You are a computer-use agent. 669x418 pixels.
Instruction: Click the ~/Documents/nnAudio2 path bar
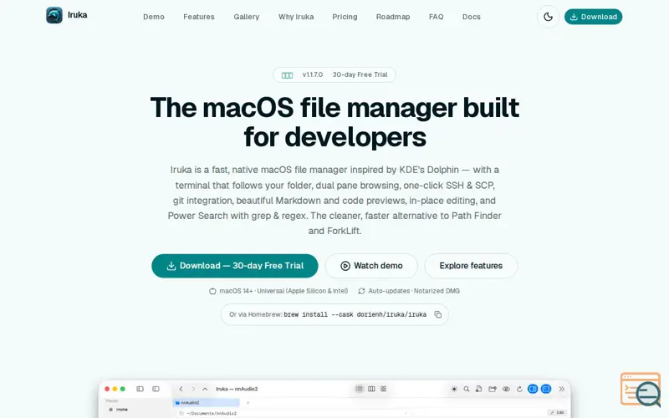tap(294, 413)
